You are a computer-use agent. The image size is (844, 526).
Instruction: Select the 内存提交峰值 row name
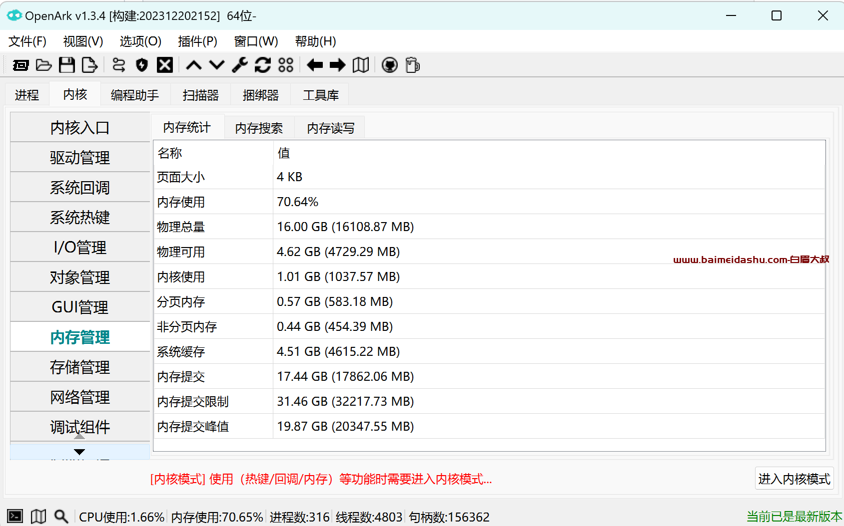point(193,426)
